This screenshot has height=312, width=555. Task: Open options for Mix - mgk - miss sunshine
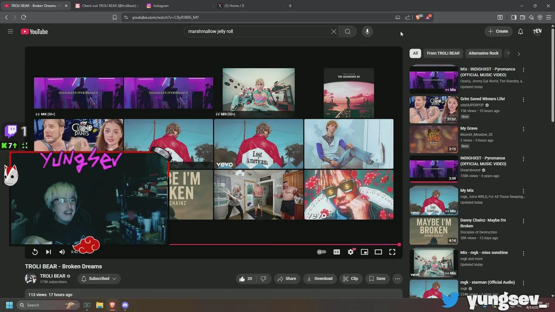[x=523, y=253]
